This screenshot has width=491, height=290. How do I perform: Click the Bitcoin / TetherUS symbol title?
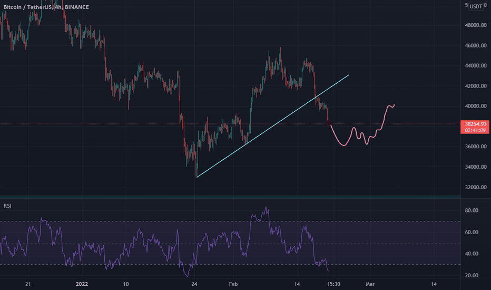[x=46, y=7]
